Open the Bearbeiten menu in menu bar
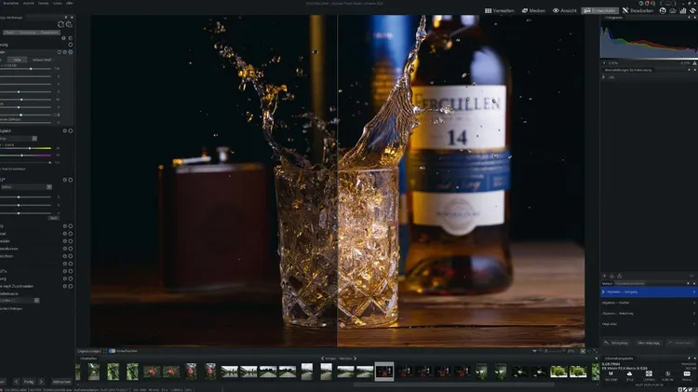 pos(11,3)
